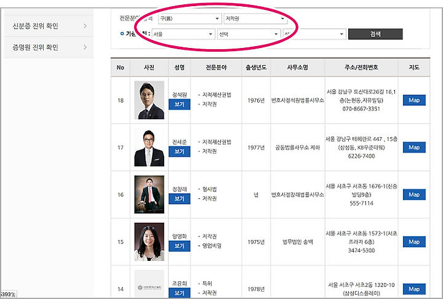The image size is (443, 299).
Task: Open the 서울 region dropdown
Action: (x=183, y=34)
